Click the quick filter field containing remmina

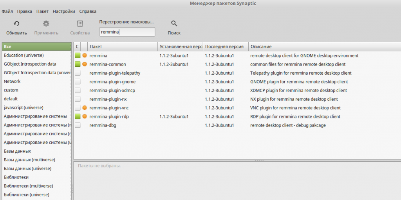point(127,32)
